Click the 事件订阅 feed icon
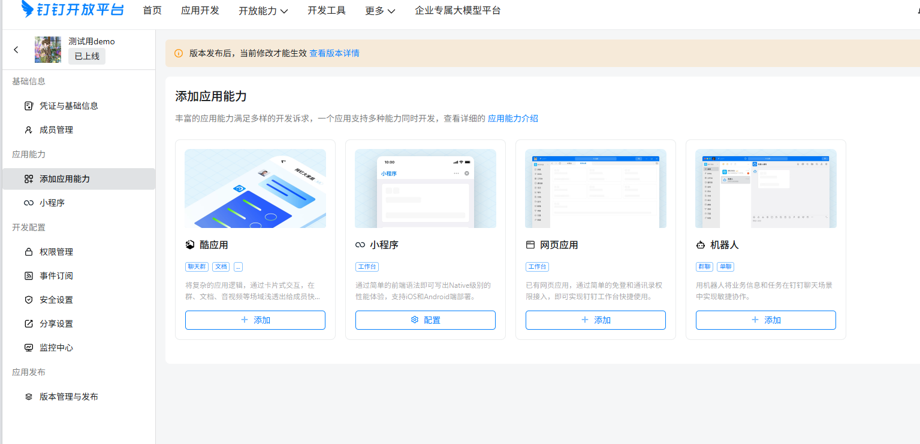This screenshot has width=920, height=444. coord(28,276)
